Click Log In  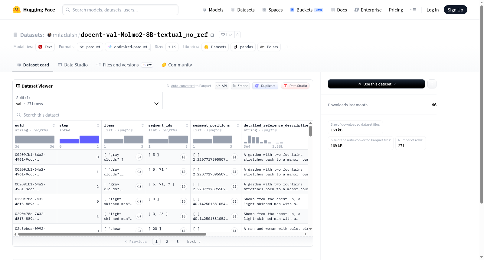point(433,10)
